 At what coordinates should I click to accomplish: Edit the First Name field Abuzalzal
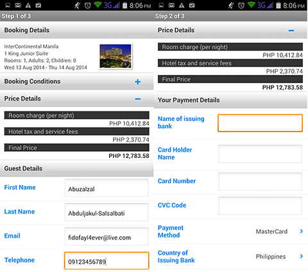pyautogui.click(x=107, y=188)
